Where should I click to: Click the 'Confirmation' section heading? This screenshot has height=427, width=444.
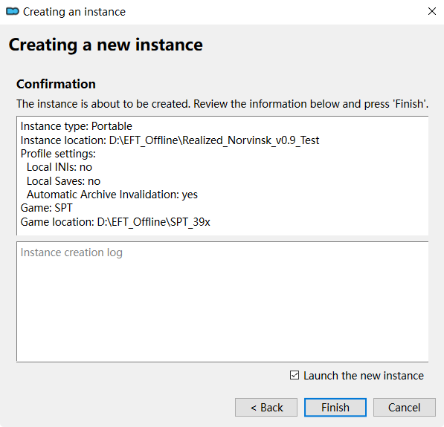56,84
